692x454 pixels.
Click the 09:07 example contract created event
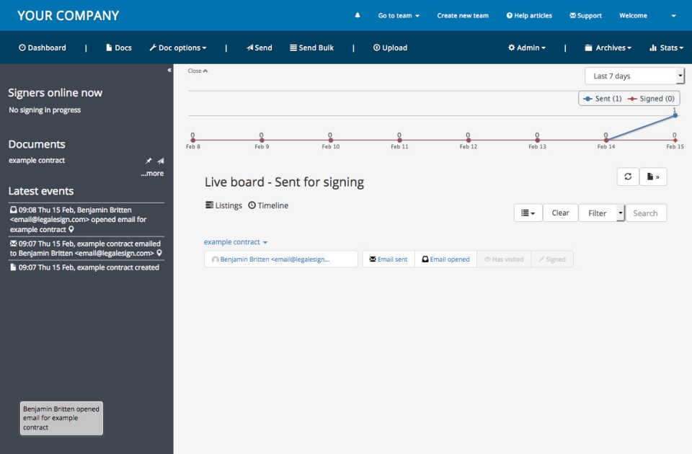86,267
